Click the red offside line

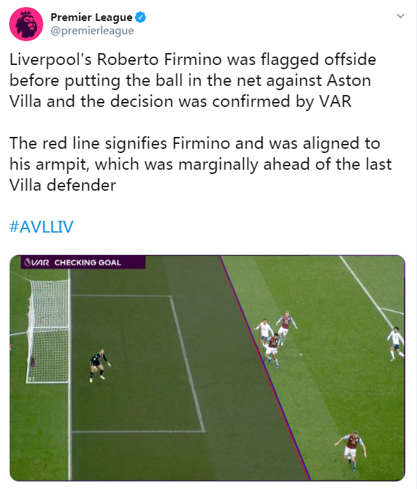point(265,368)
